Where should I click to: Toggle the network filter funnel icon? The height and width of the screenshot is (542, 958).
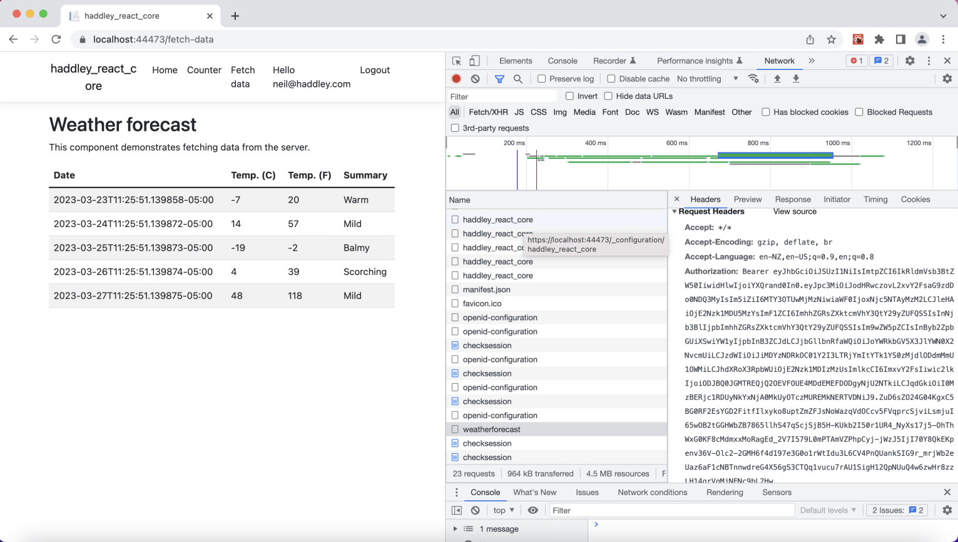(499, 79)
